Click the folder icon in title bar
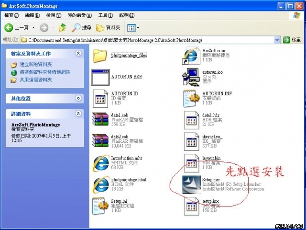This screenshot has height=230, width=306. pos(4,6)
